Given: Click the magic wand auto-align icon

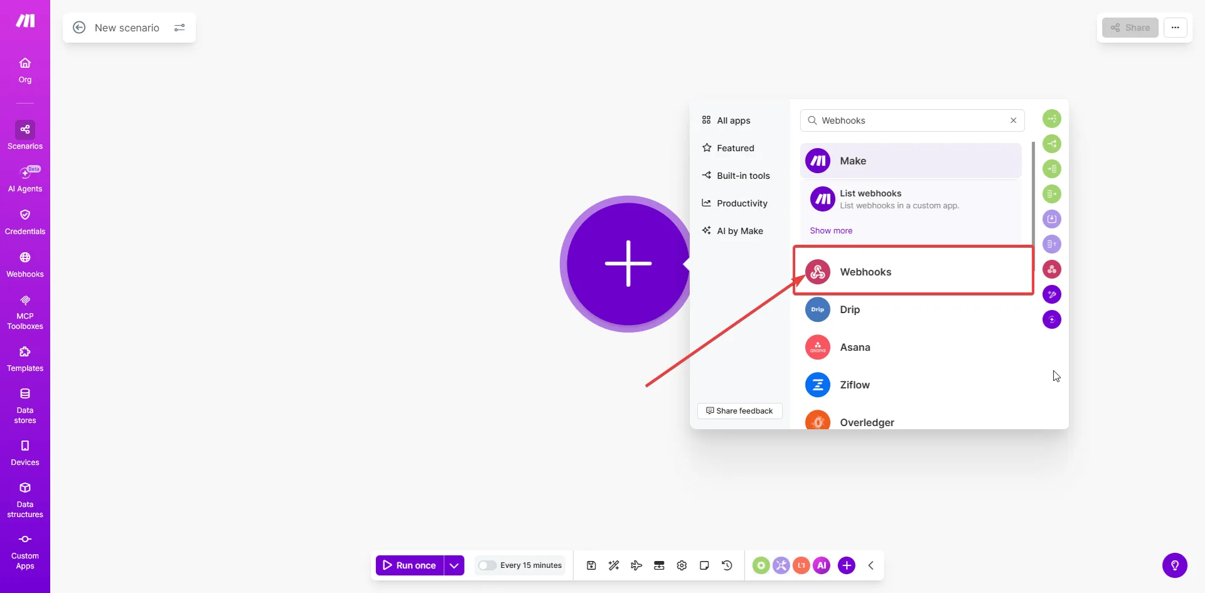Looking at the screenshot, I should click(x=614, y=565).
